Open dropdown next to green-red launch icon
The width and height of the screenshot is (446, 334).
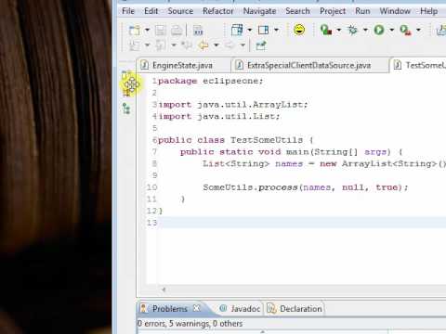[x=339, y=30]
